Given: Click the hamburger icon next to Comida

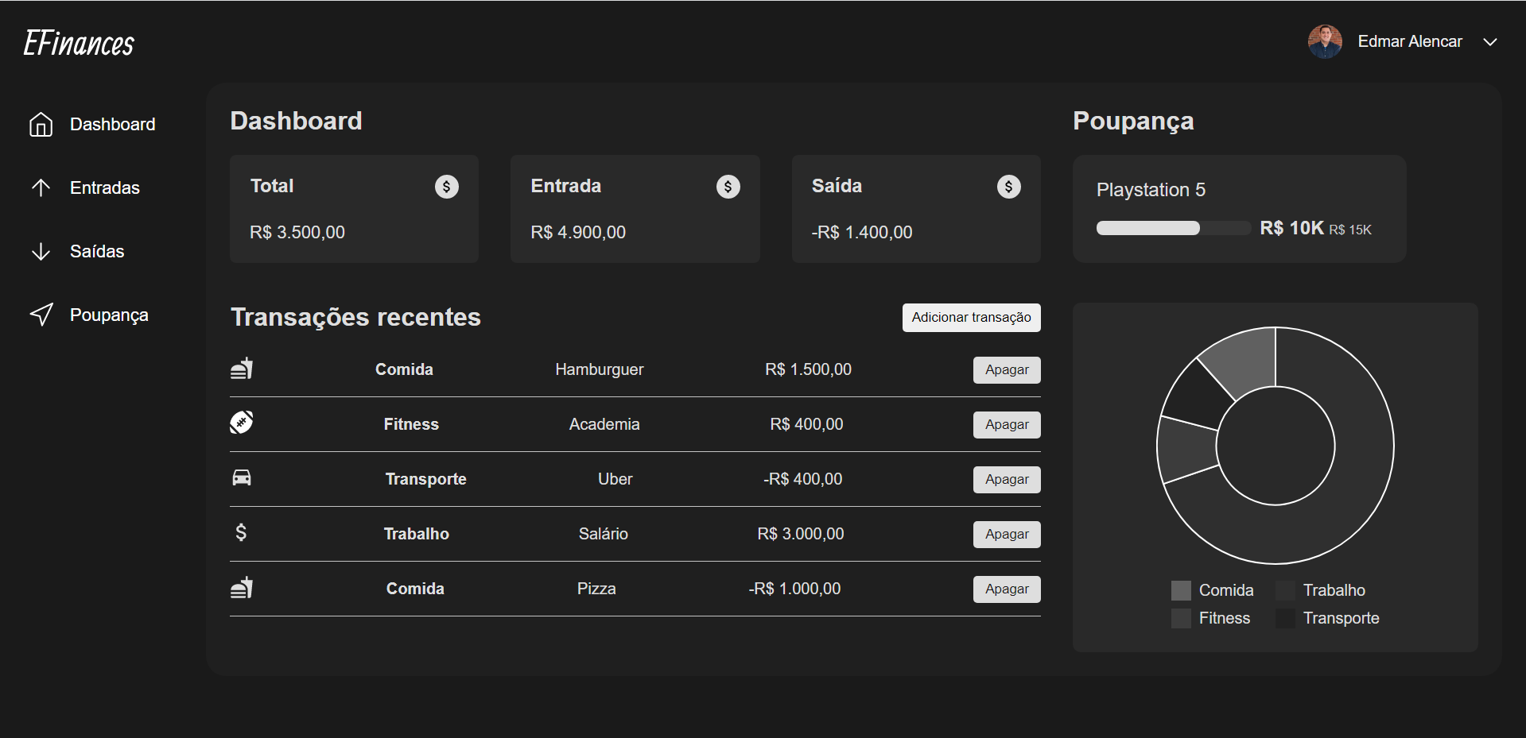Looking at the screenshot, I should coord(242,369).
